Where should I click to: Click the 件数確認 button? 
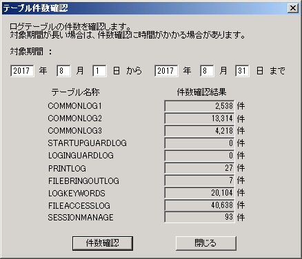[x=103, y=243]
